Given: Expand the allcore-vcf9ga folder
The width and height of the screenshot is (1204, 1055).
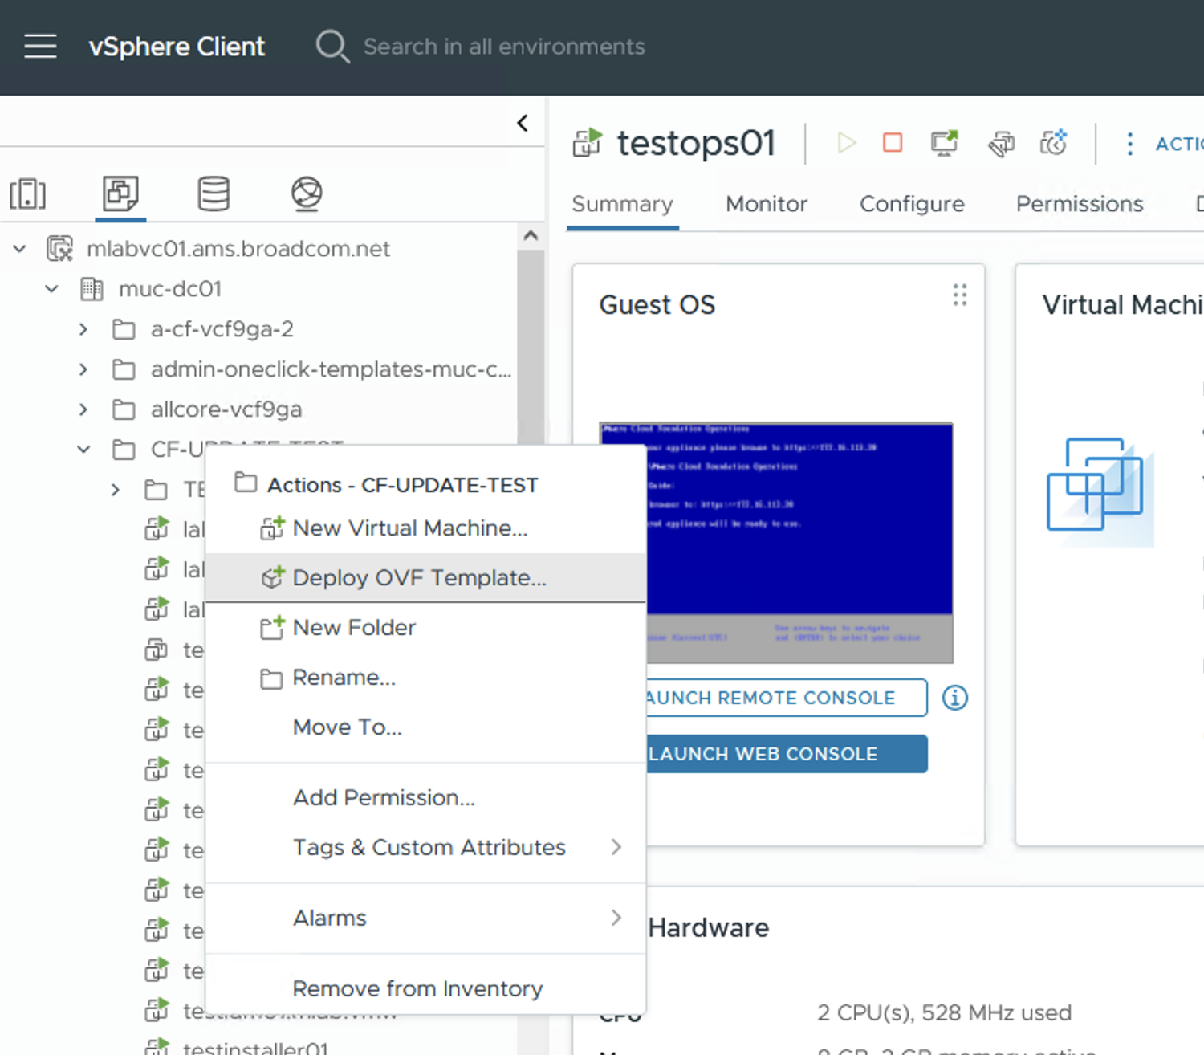Looking at the screenshot, I should 83,409.
